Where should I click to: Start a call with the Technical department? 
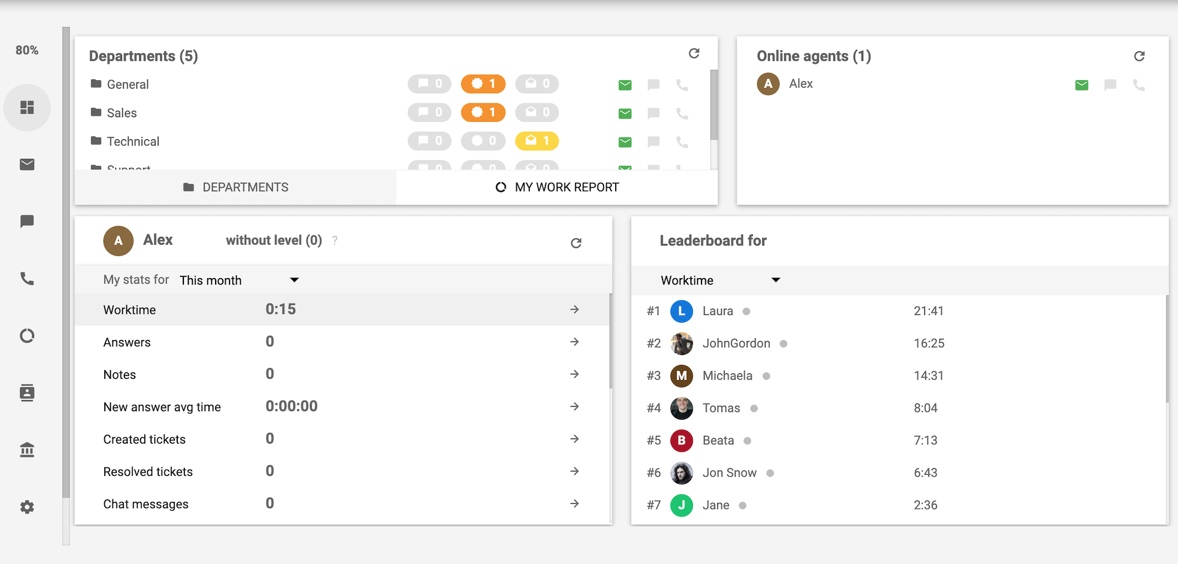682,142
